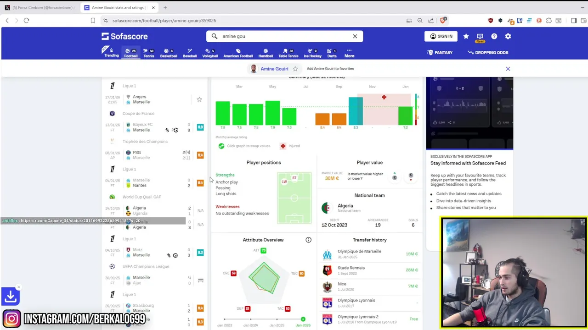This screenshot has width=588, height=330.
Task: Open the PSG vs Marseille match
Action: 154,155
